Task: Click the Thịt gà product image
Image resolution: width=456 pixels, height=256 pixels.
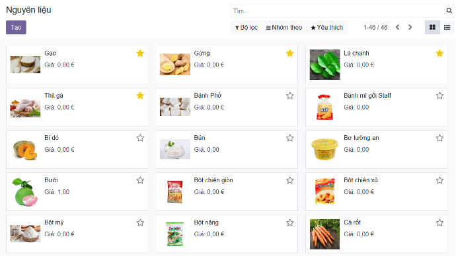Action: (x=25, y=107)
